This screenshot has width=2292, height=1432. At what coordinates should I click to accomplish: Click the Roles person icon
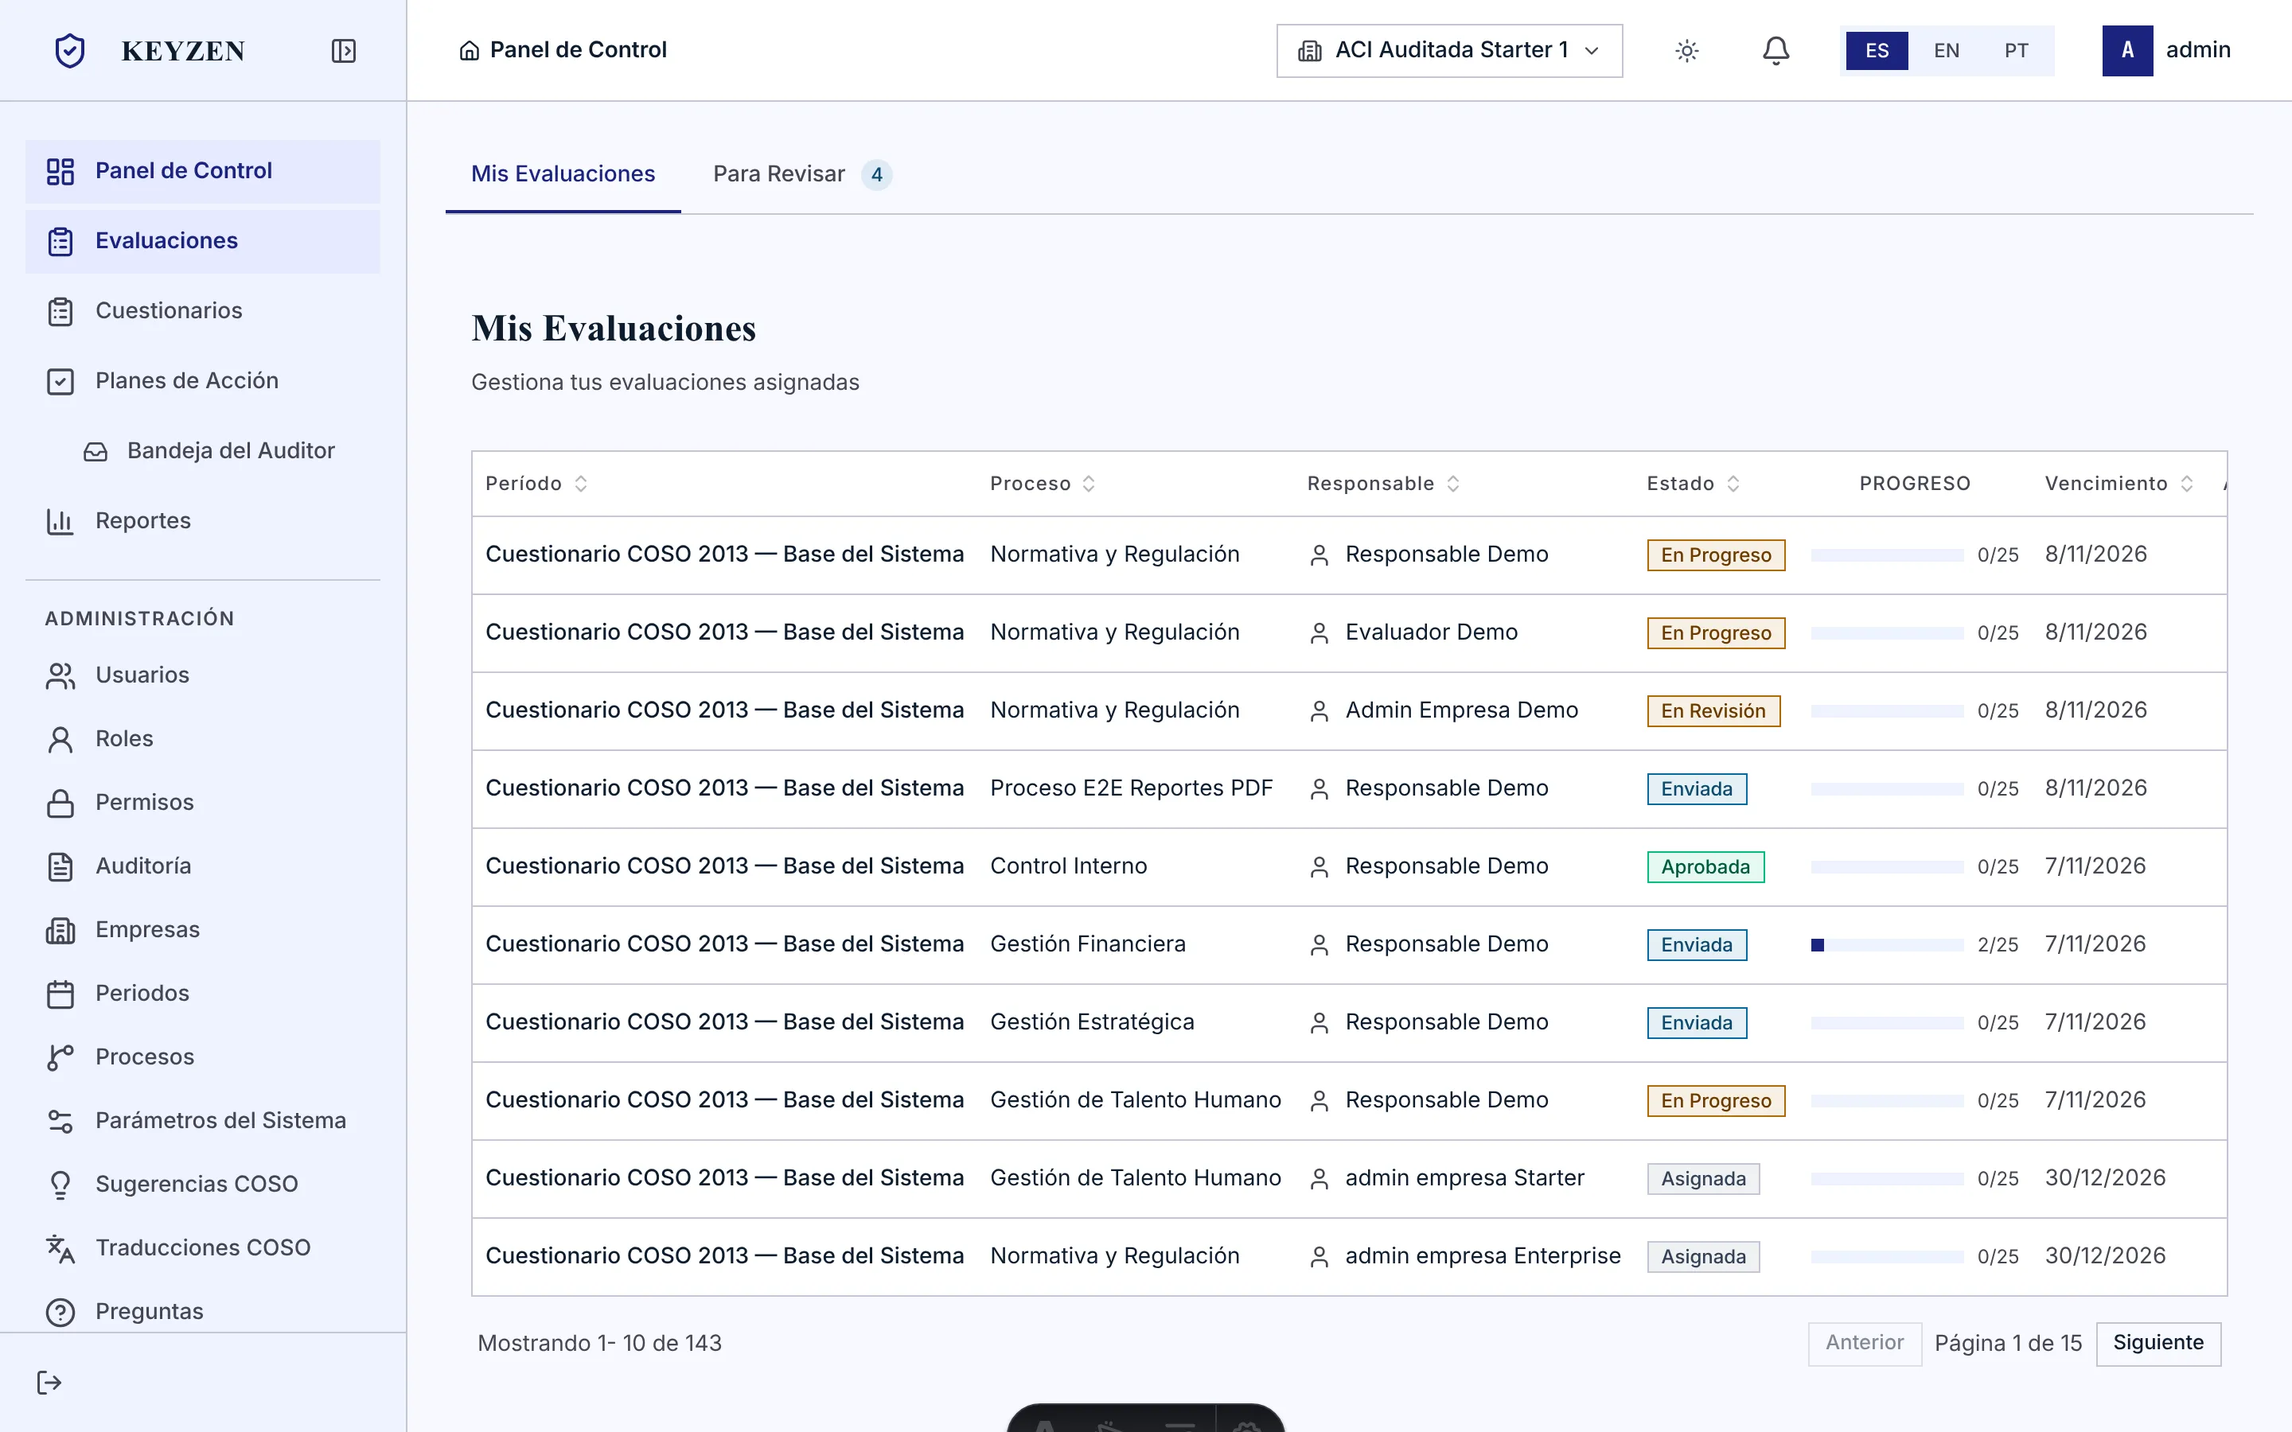coord(60,739)
